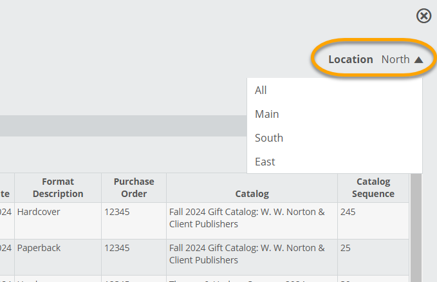Sort by Catalog Sequence column header
The height and width of the screenshot is (282, 437).
pos(373,187)
